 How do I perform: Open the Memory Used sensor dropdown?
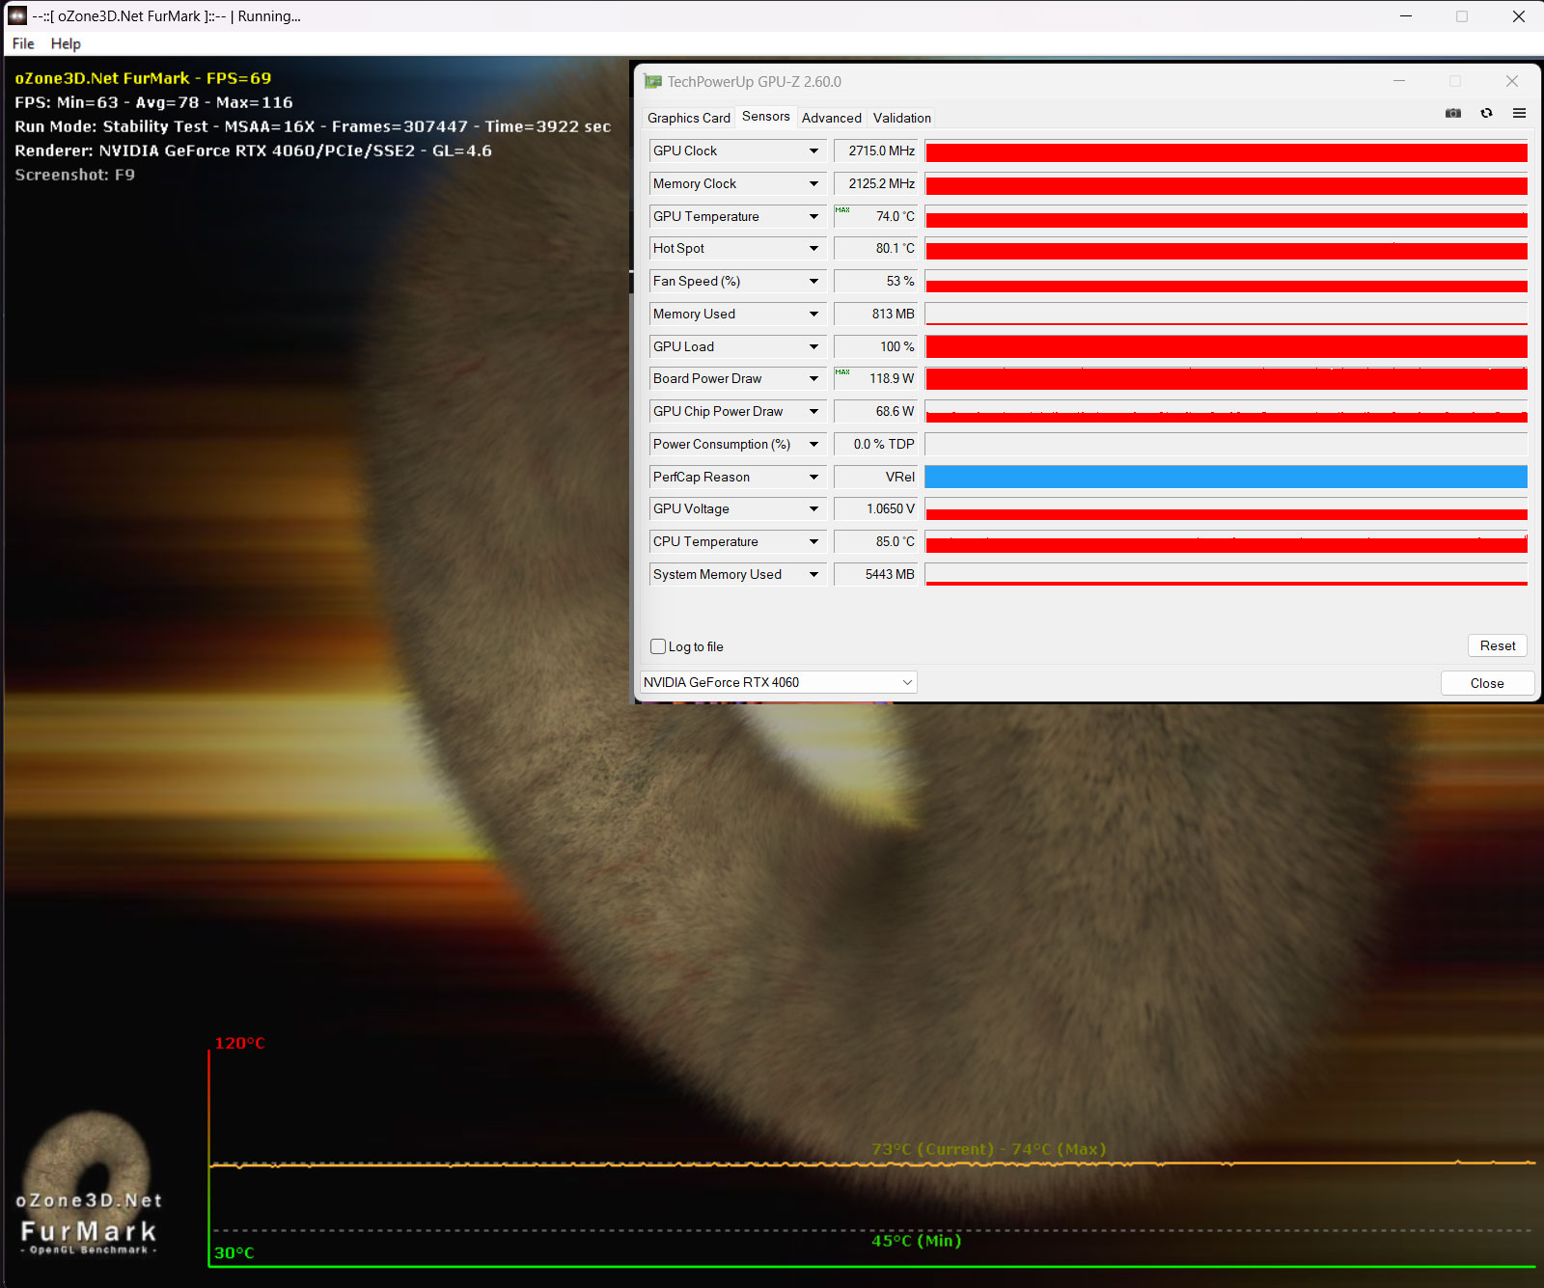(813, 315)
